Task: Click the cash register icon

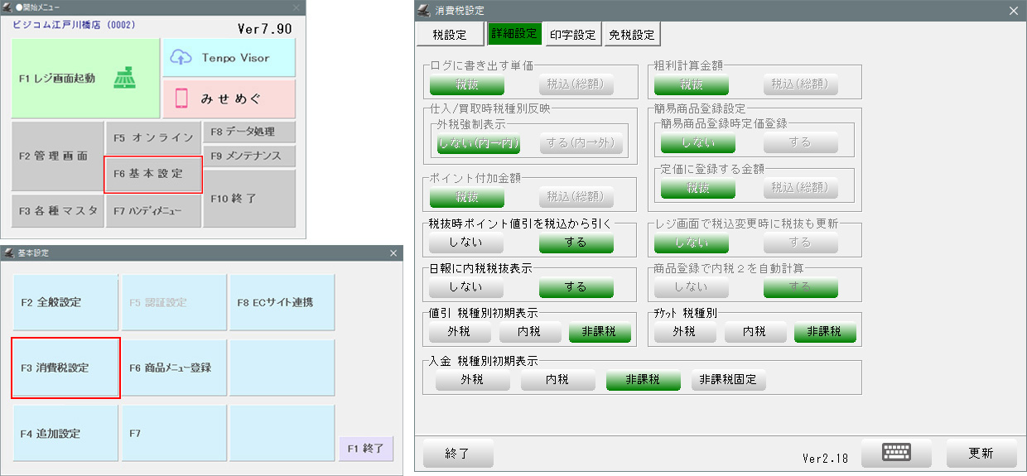Action: [x=124, y=78]
